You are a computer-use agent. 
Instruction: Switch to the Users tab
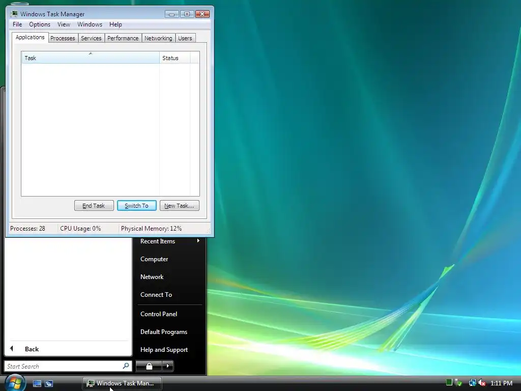pos(185,38)
